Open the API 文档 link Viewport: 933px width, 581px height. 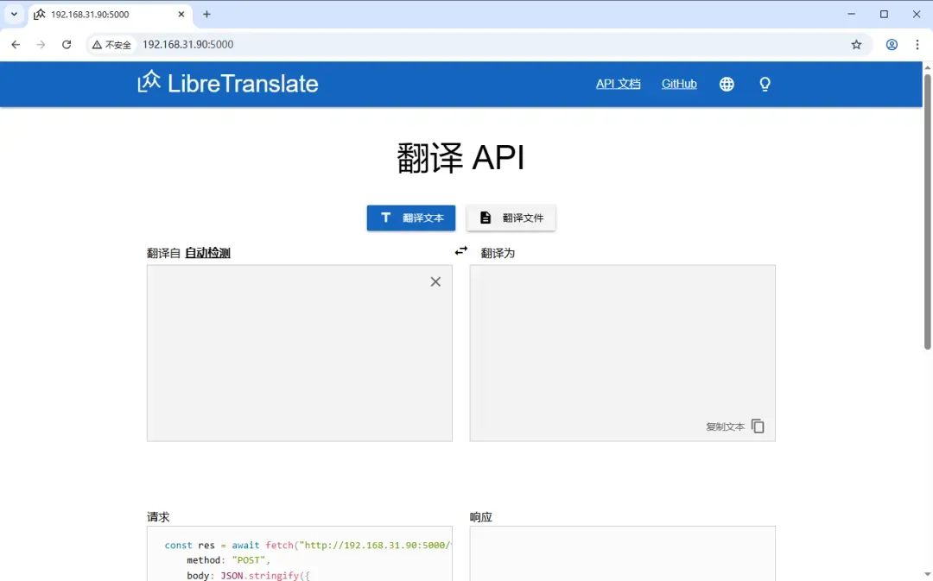pyautogui.click(x=619, y=84)
